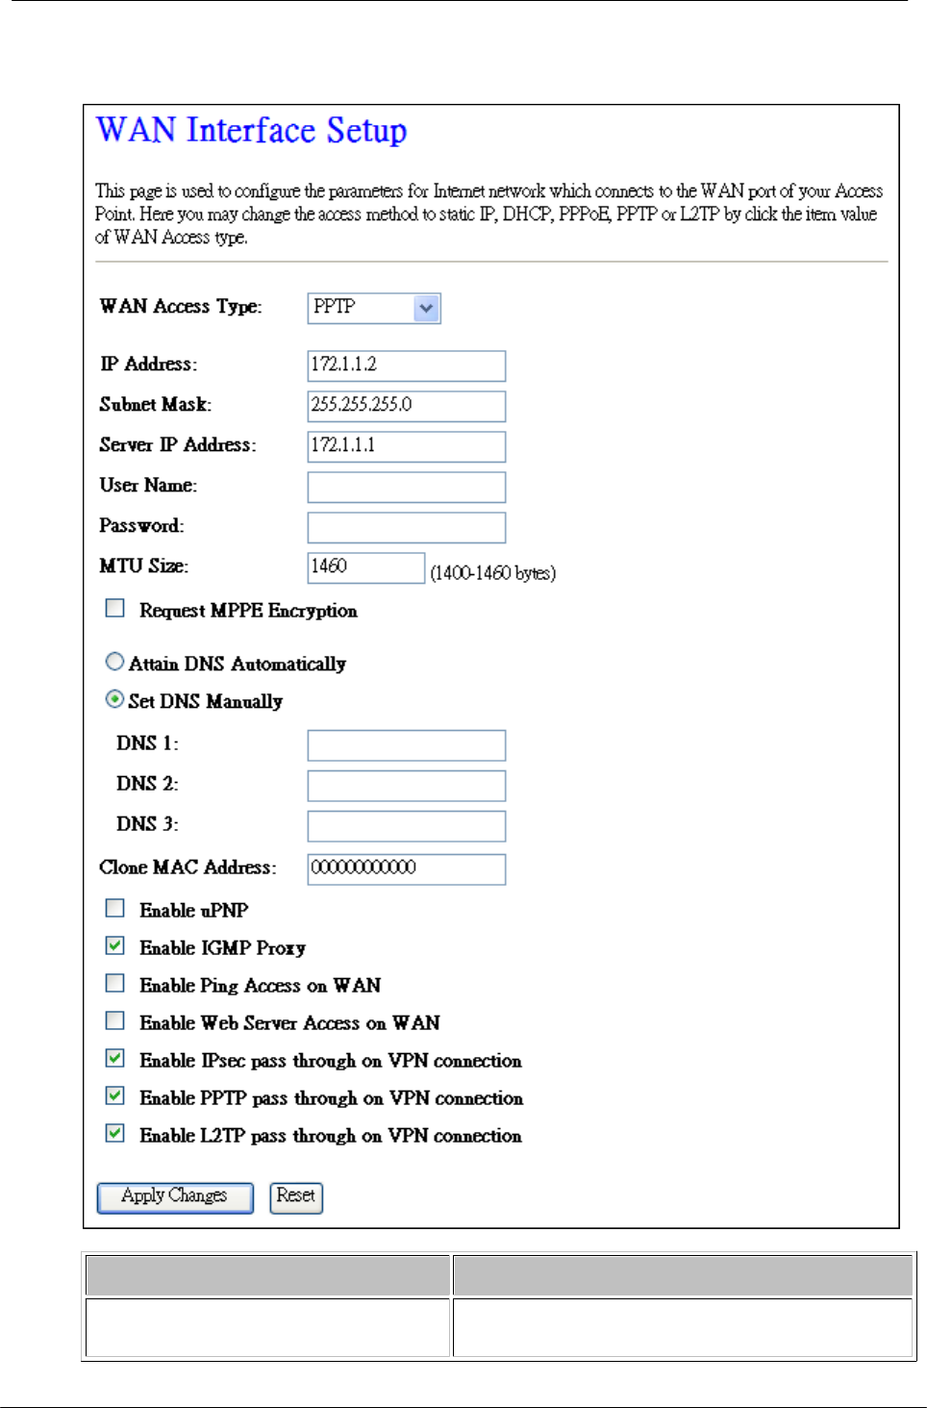This screenshot has width=927, height=1408.
Task: Click the IP Address input field
Action: [x=407, y=365]
